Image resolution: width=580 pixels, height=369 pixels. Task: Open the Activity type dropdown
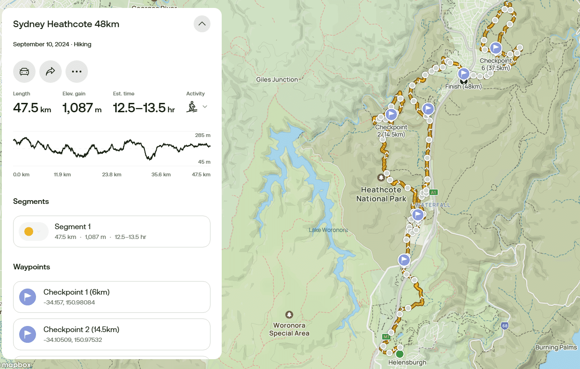(197, 107)
